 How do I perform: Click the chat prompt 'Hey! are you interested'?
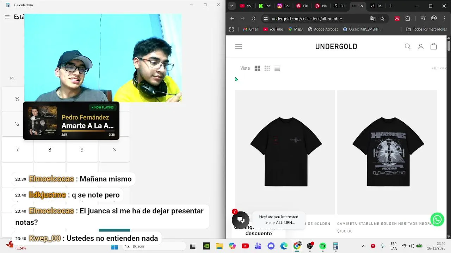click(x=278, y=220)
